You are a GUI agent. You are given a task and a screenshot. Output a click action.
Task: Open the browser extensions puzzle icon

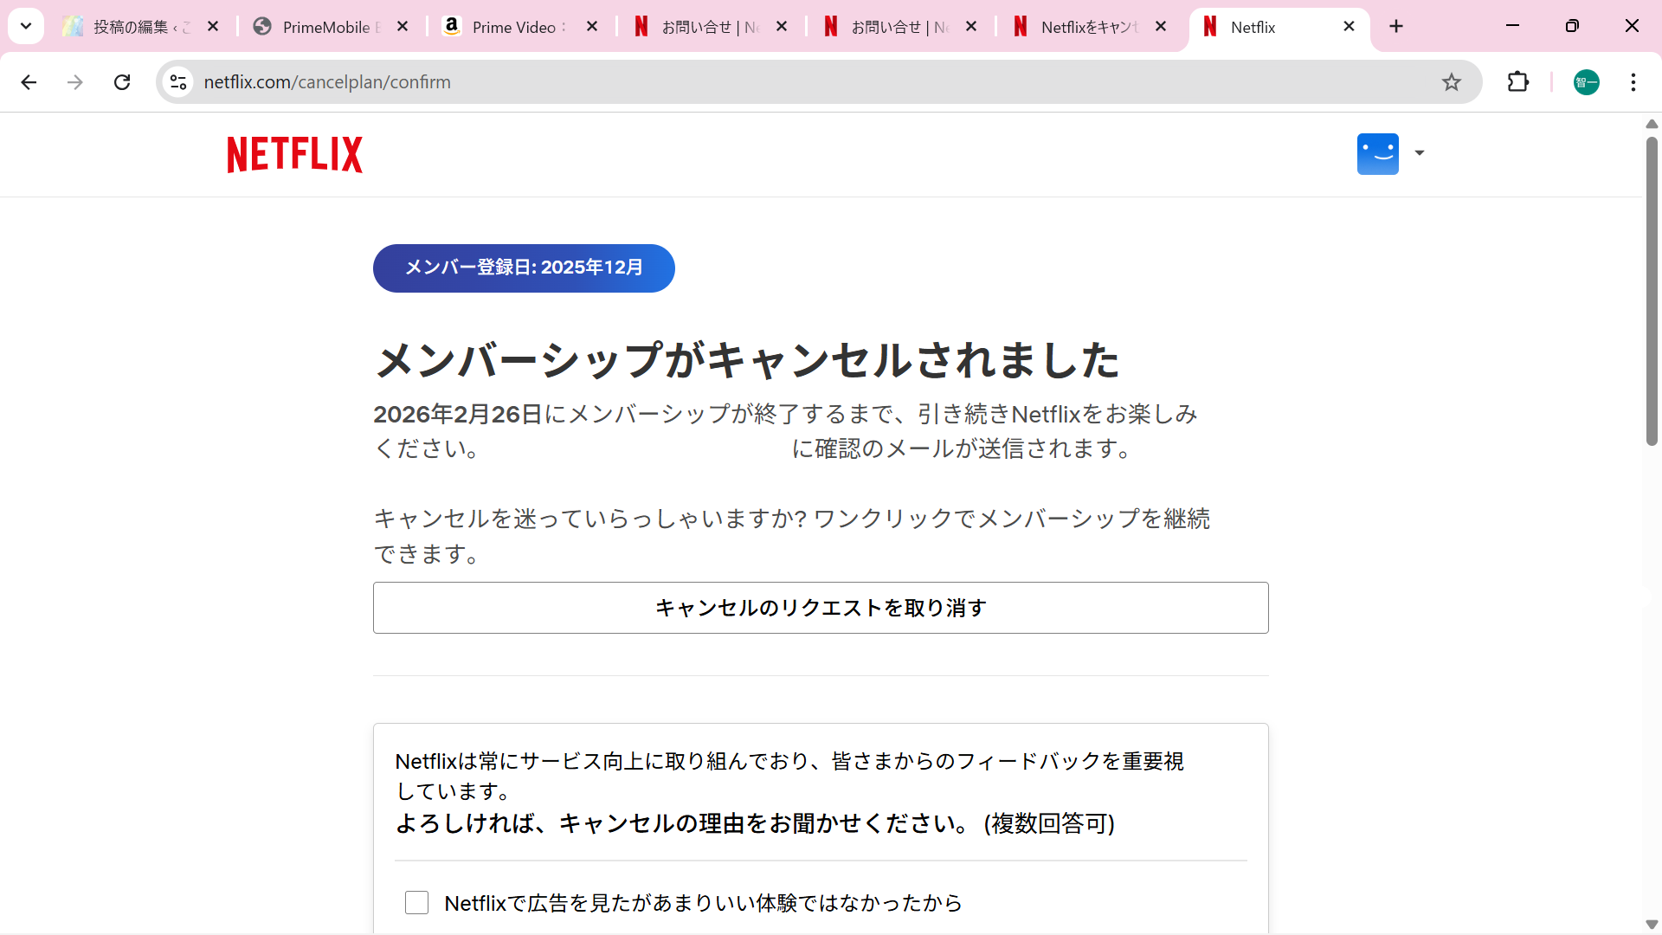click(1517, 82)
